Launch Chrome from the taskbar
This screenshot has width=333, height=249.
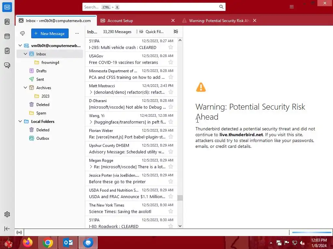(x=48, y=243)
